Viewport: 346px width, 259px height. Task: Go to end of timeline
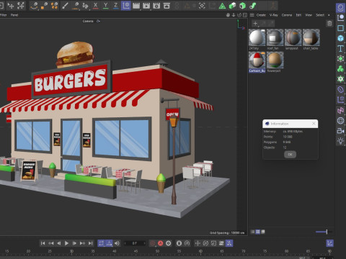[90, 243]
